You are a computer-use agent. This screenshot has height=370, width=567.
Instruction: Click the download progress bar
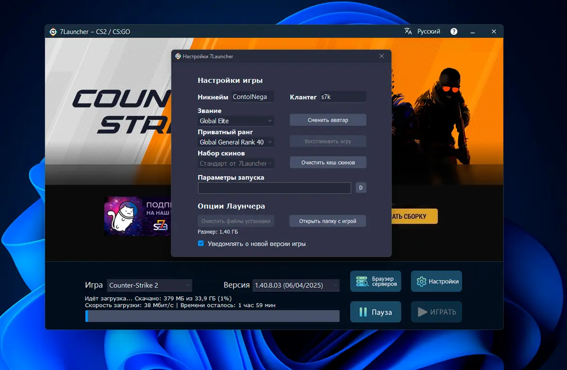[212, 316]
